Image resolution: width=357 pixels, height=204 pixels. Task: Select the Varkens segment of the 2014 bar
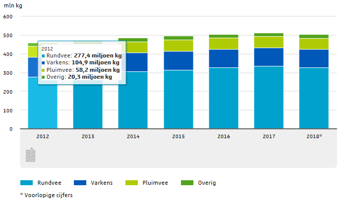point(133,62)
